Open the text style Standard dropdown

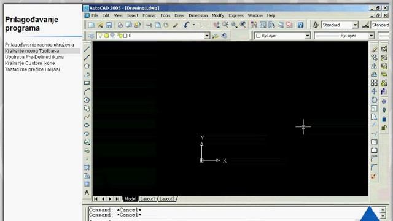355,25
